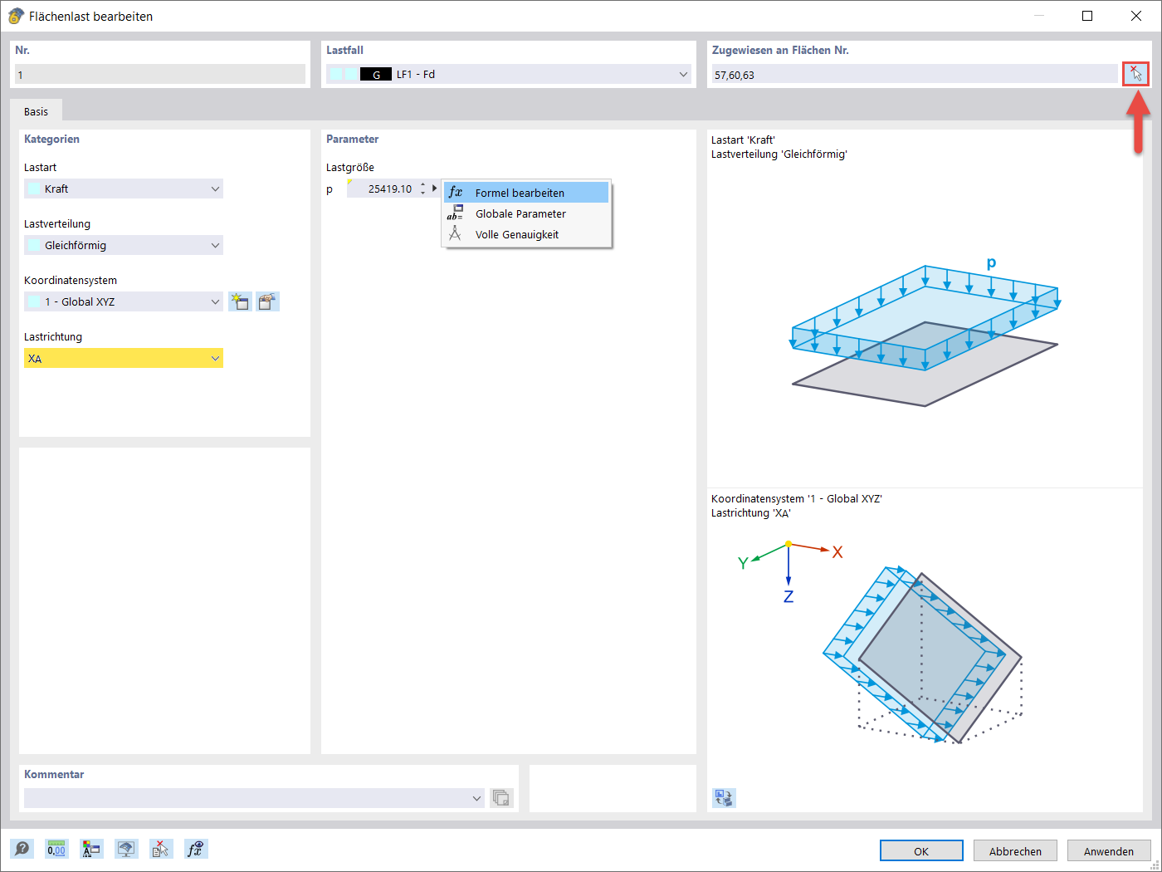Click the comment library icon
This screenshot has width=1162, height=872.
click(501, 798)
